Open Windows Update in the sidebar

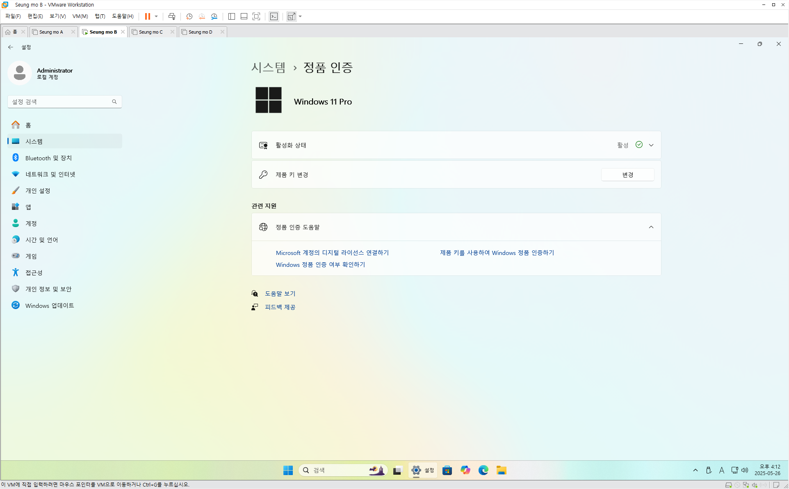pos(49,306)
